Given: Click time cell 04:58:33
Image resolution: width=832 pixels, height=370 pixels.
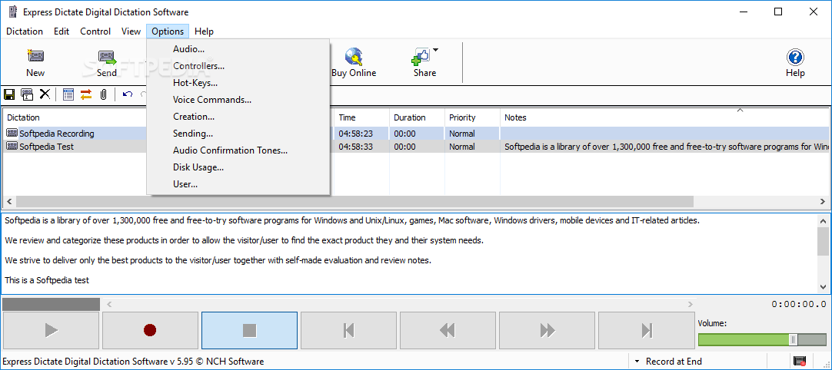Looking at the screenshot, I should coord(354,147).
